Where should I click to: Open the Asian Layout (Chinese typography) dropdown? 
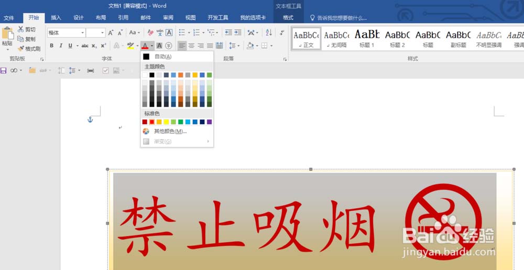[x=253, y=33]
